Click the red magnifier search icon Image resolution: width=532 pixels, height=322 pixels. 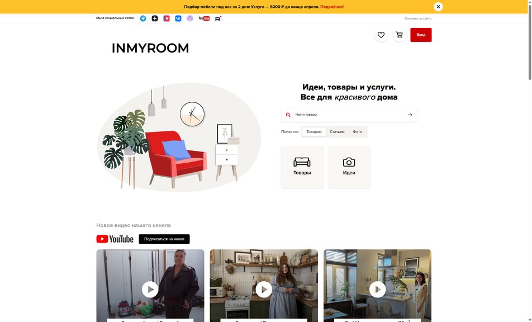288,115
